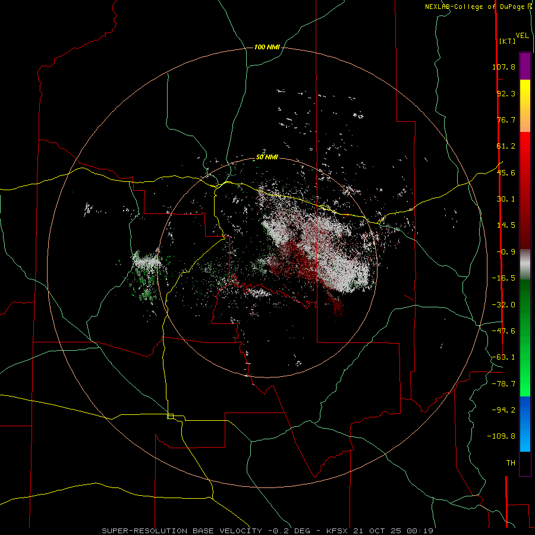Pick the blue segment of the color scale
Viewport: 535px width, 535px height.
tap(525, 424)
